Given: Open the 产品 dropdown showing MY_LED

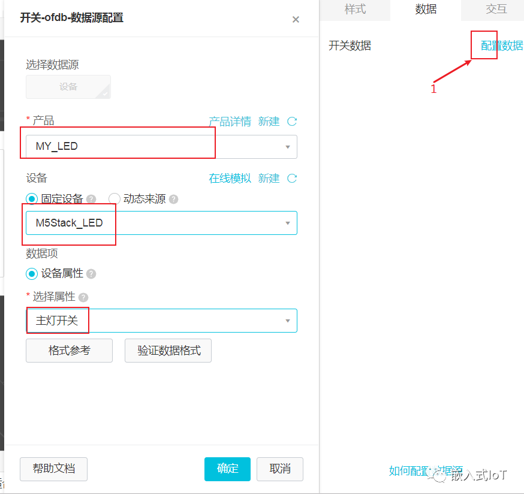Looking at the screenshot, I should pos(161,147).
